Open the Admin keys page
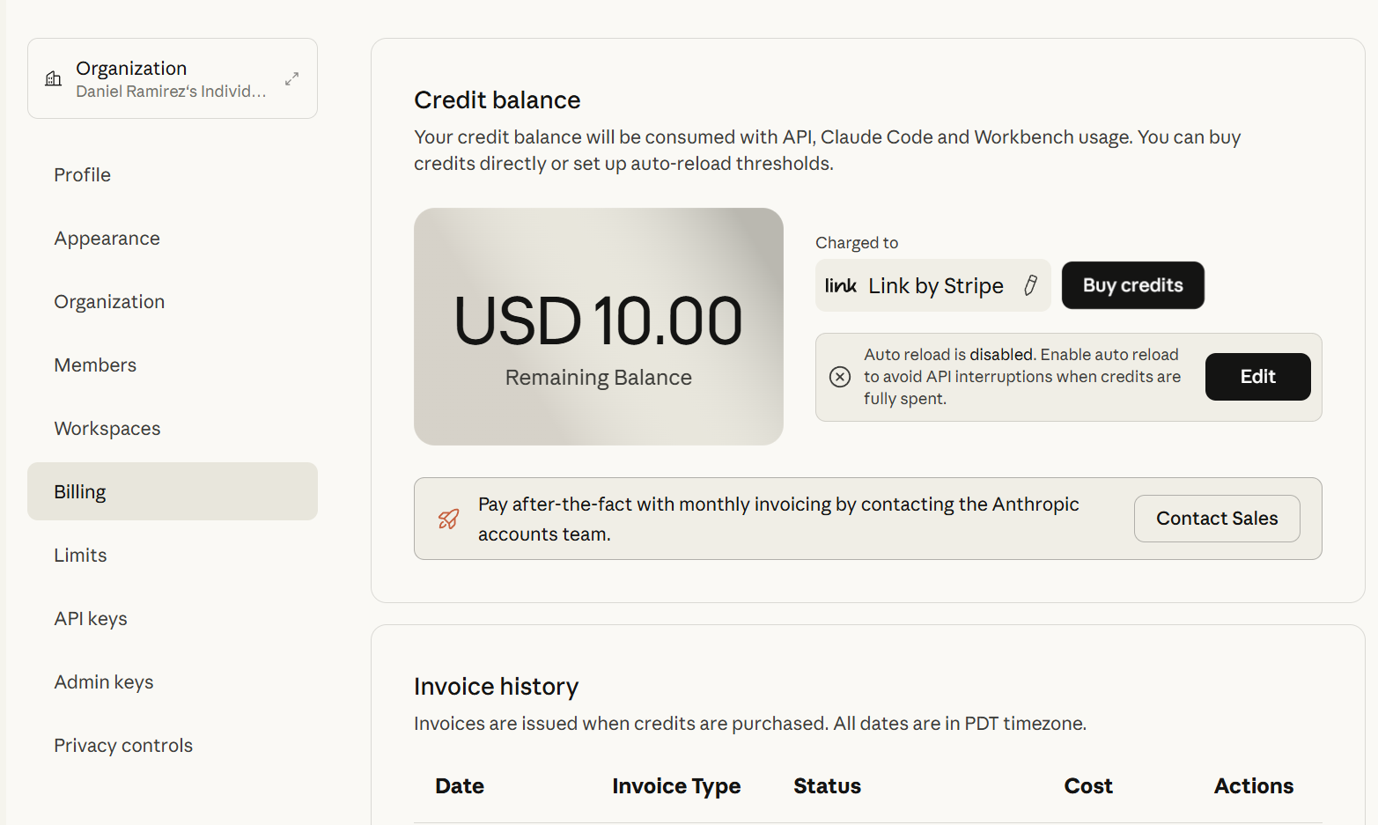Viewport: 1378px width, 825px height. pos(104,682)
